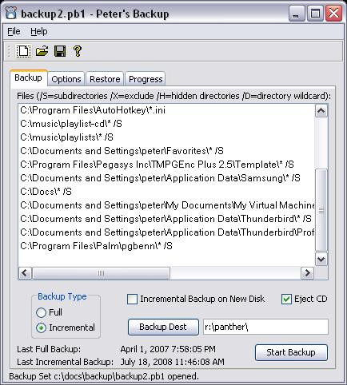Maximize the Peter's Backup window
The image size is (347, 385).
315,13
